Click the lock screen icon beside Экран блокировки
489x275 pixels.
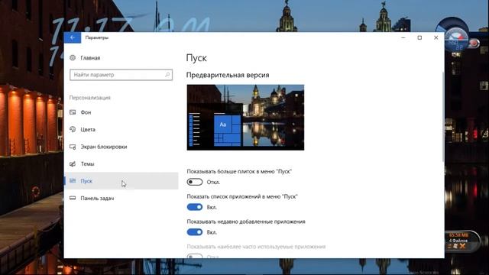(73, 147)
